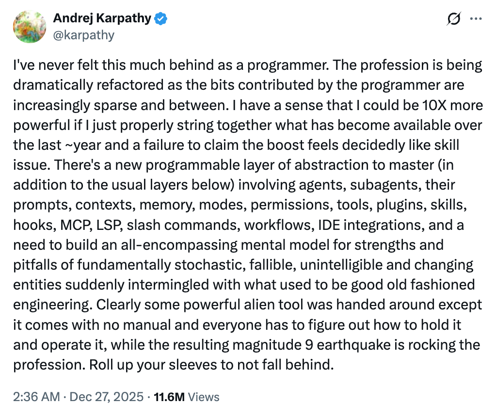Open the @karpathy handle link
496x420 pixels.
83,35
